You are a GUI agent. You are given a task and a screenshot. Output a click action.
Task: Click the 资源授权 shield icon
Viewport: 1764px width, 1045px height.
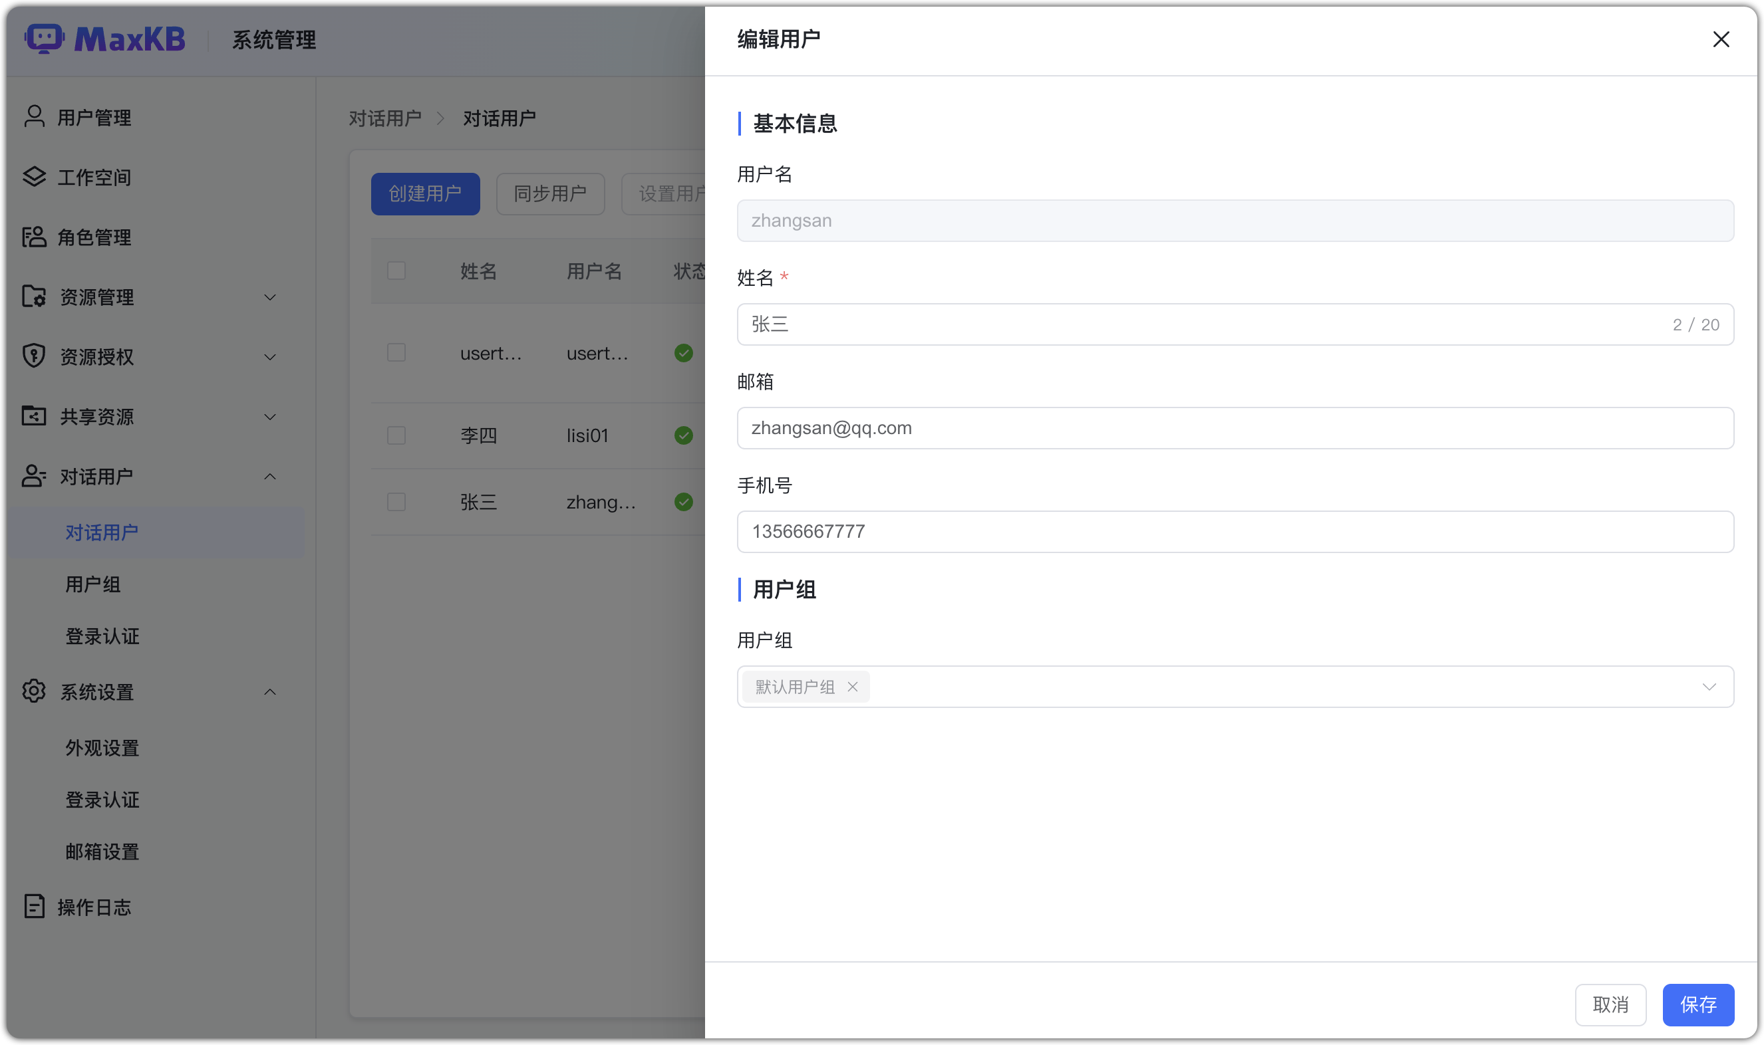tap(33, 356)
